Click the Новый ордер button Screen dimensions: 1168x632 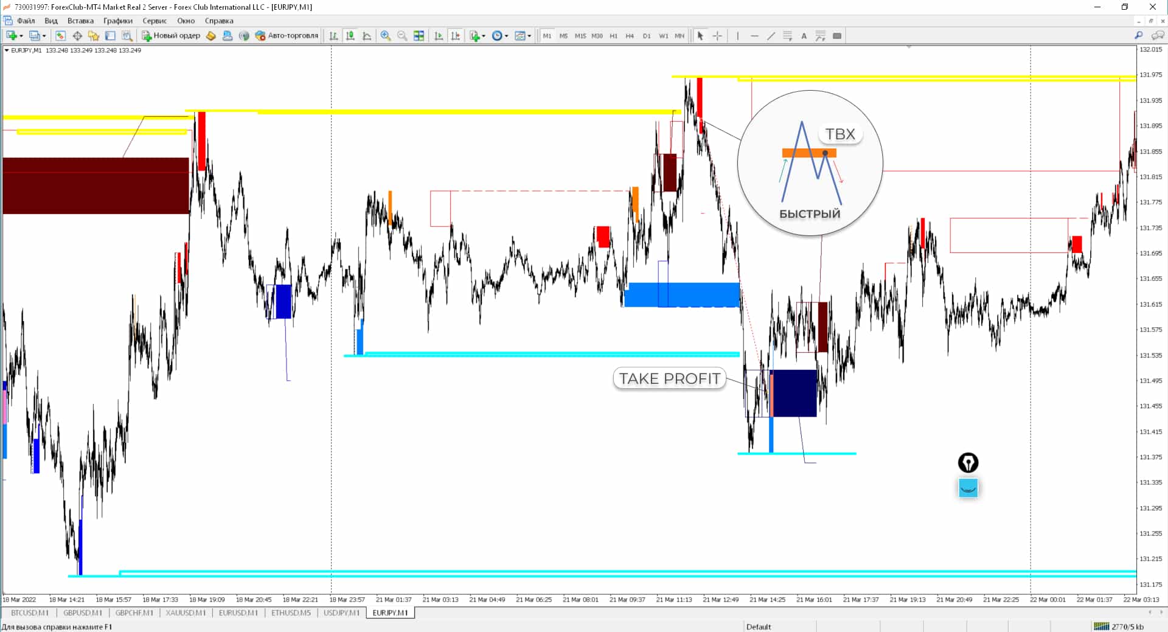pos(171,36)
